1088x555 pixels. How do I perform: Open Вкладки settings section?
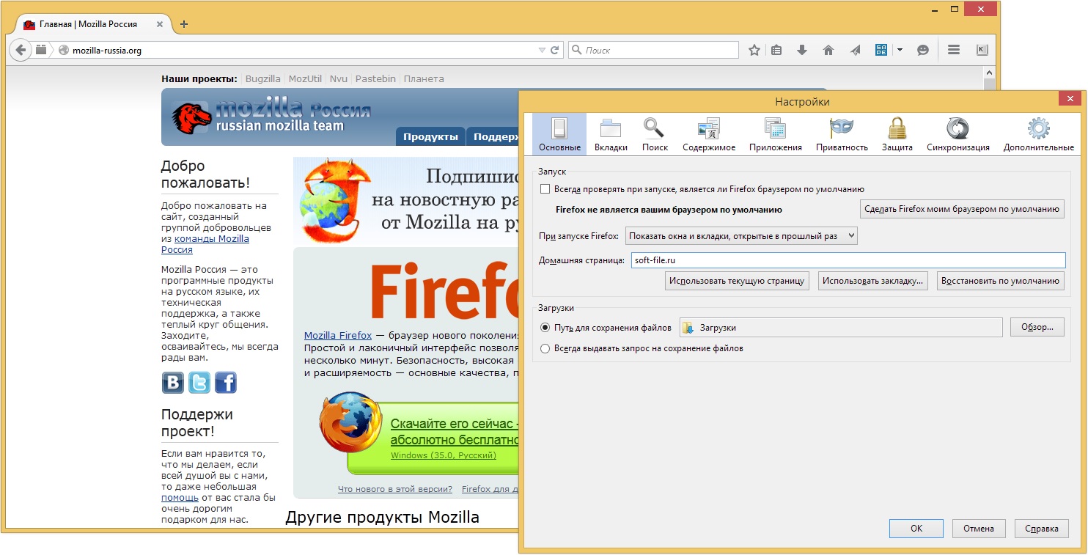[611, 134]
